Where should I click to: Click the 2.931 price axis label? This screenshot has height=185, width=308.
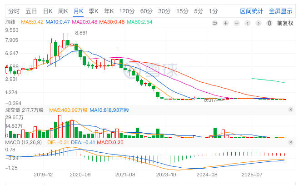coord(11,79)
